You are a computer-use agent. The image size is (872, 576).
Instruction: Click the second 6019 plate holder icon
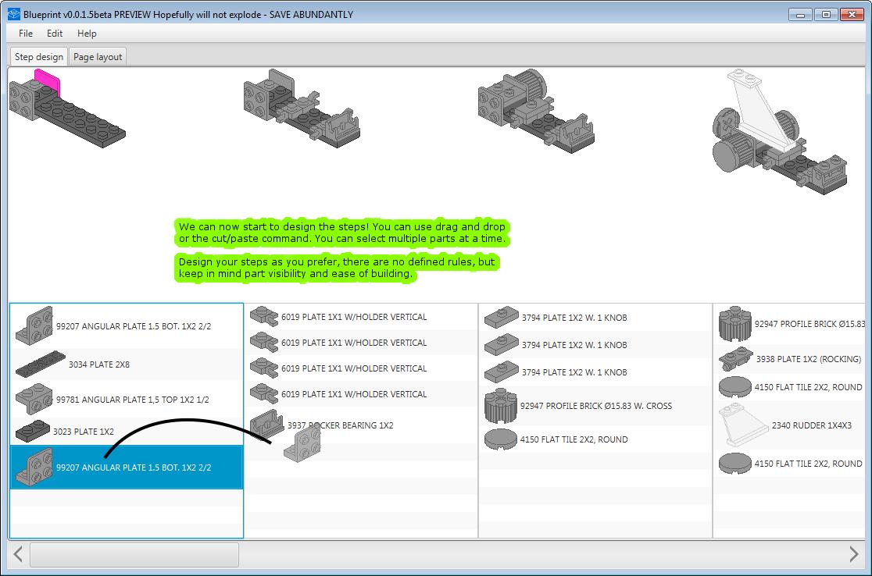[264, 343]
